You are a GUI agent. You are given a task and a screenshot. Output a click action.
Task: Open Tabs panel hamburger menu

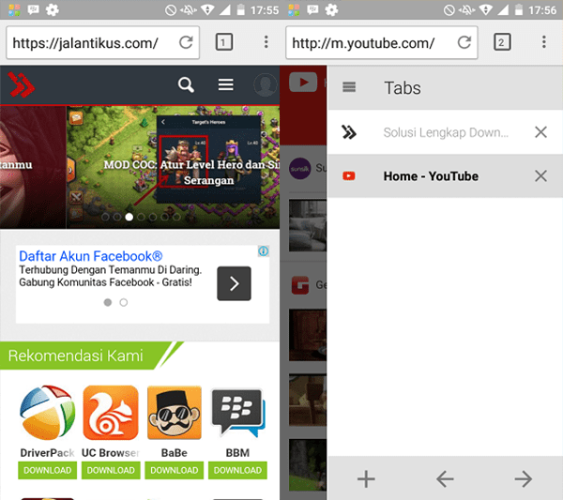[x=349, y=87]
